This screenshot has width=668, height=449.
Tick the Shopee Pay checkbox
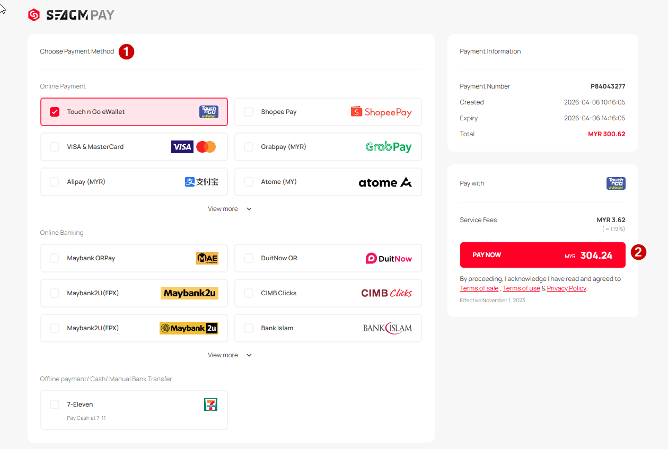[249, 112]
